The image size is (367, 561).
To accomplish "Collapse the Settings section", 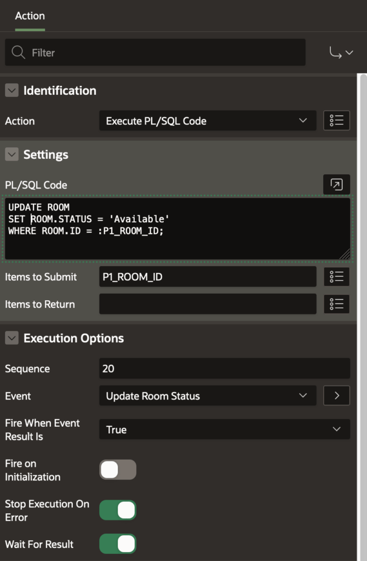I will click(x=12, y=154).
